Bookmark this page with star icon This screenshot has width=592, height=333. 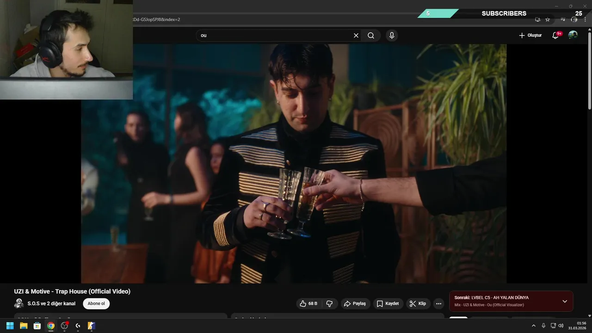point(548,19)
